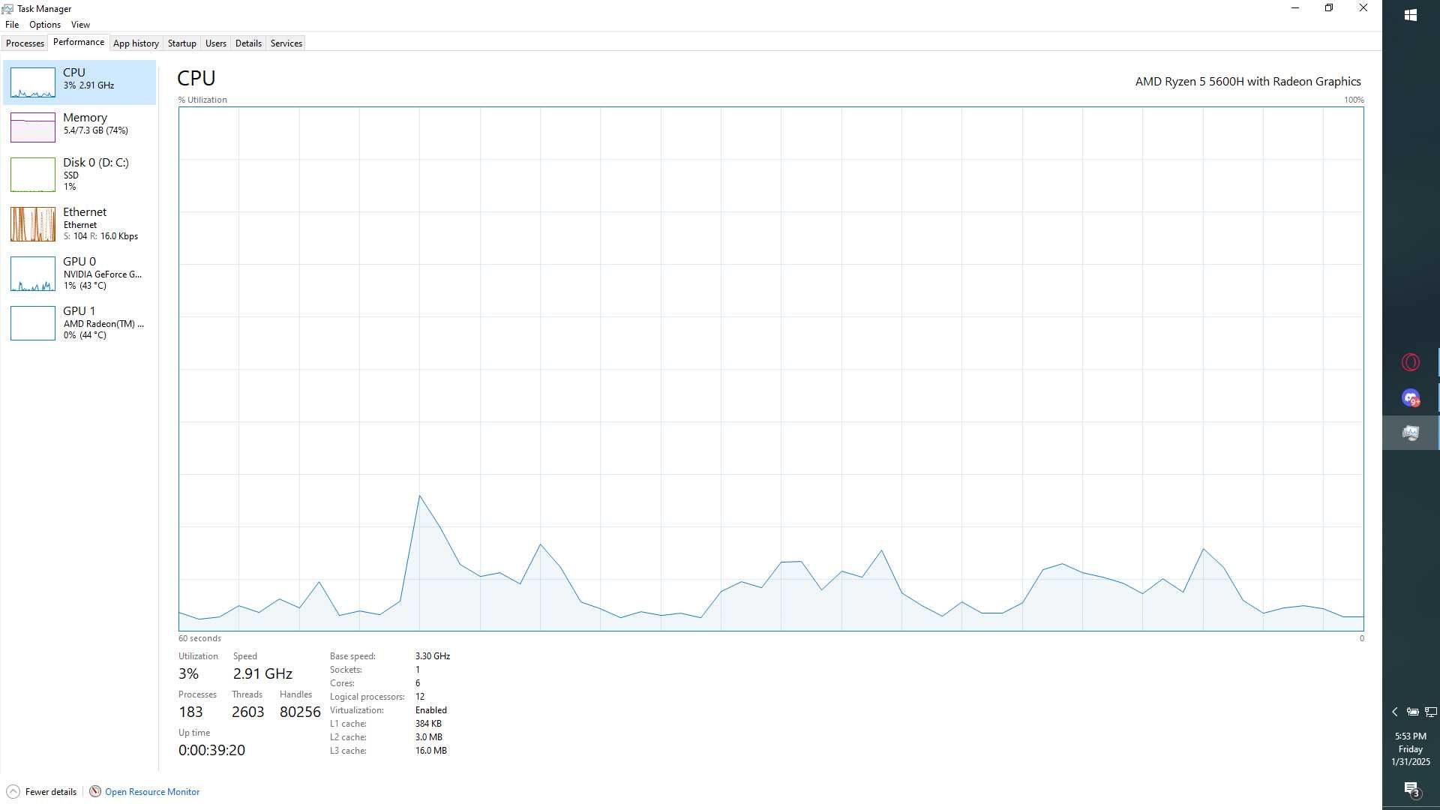Click the Logical processors value 12
The height and width of the screenshot is (810, 1440).
tap(420, 697)
